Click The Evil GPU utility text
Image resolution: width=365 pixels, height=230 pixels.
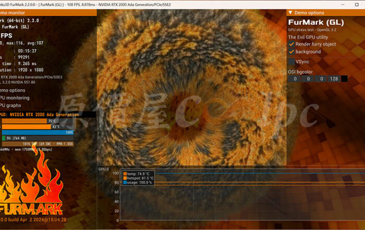[x=308, y=37]
